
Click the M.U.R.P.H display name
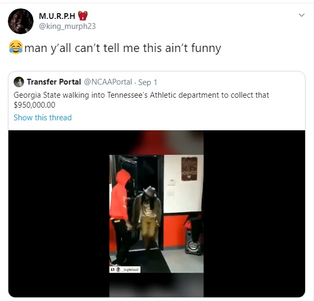57,16
